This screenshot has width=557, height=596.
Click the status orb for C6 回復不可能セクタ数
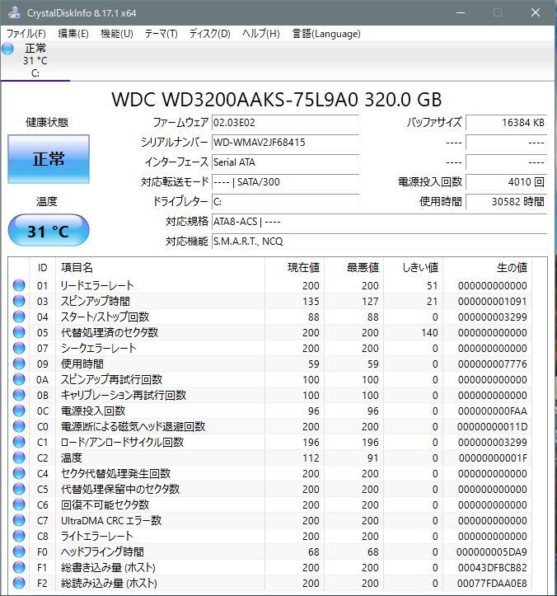pos(19,504)
